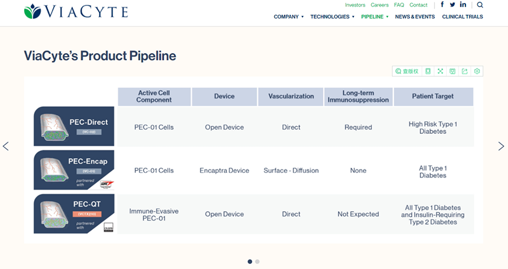Image resolution: width=508 pixels, height=269 pixels.
Task: Open ViaCyte's Twitter profile icon
Action: 452,5
